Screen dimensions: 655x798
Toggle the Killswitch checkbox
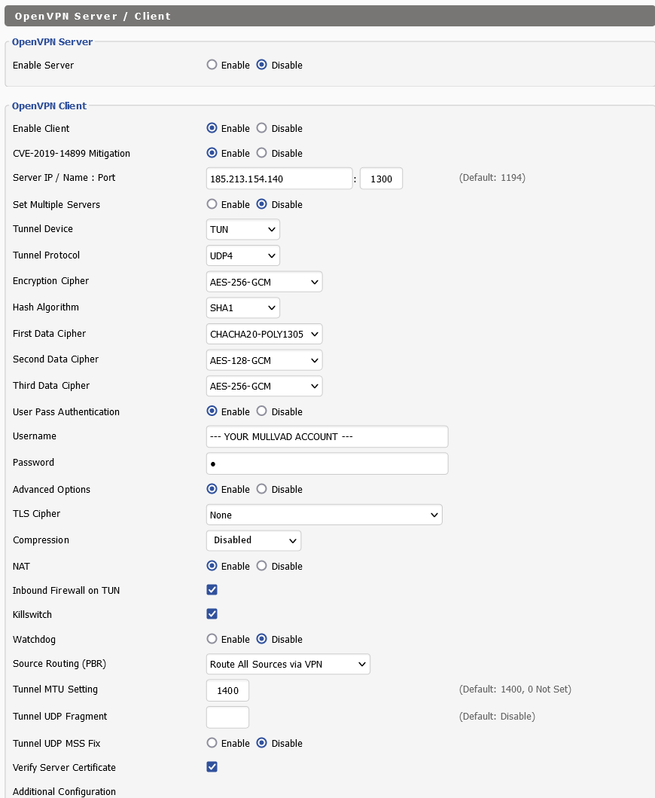(x=212, y=614)
